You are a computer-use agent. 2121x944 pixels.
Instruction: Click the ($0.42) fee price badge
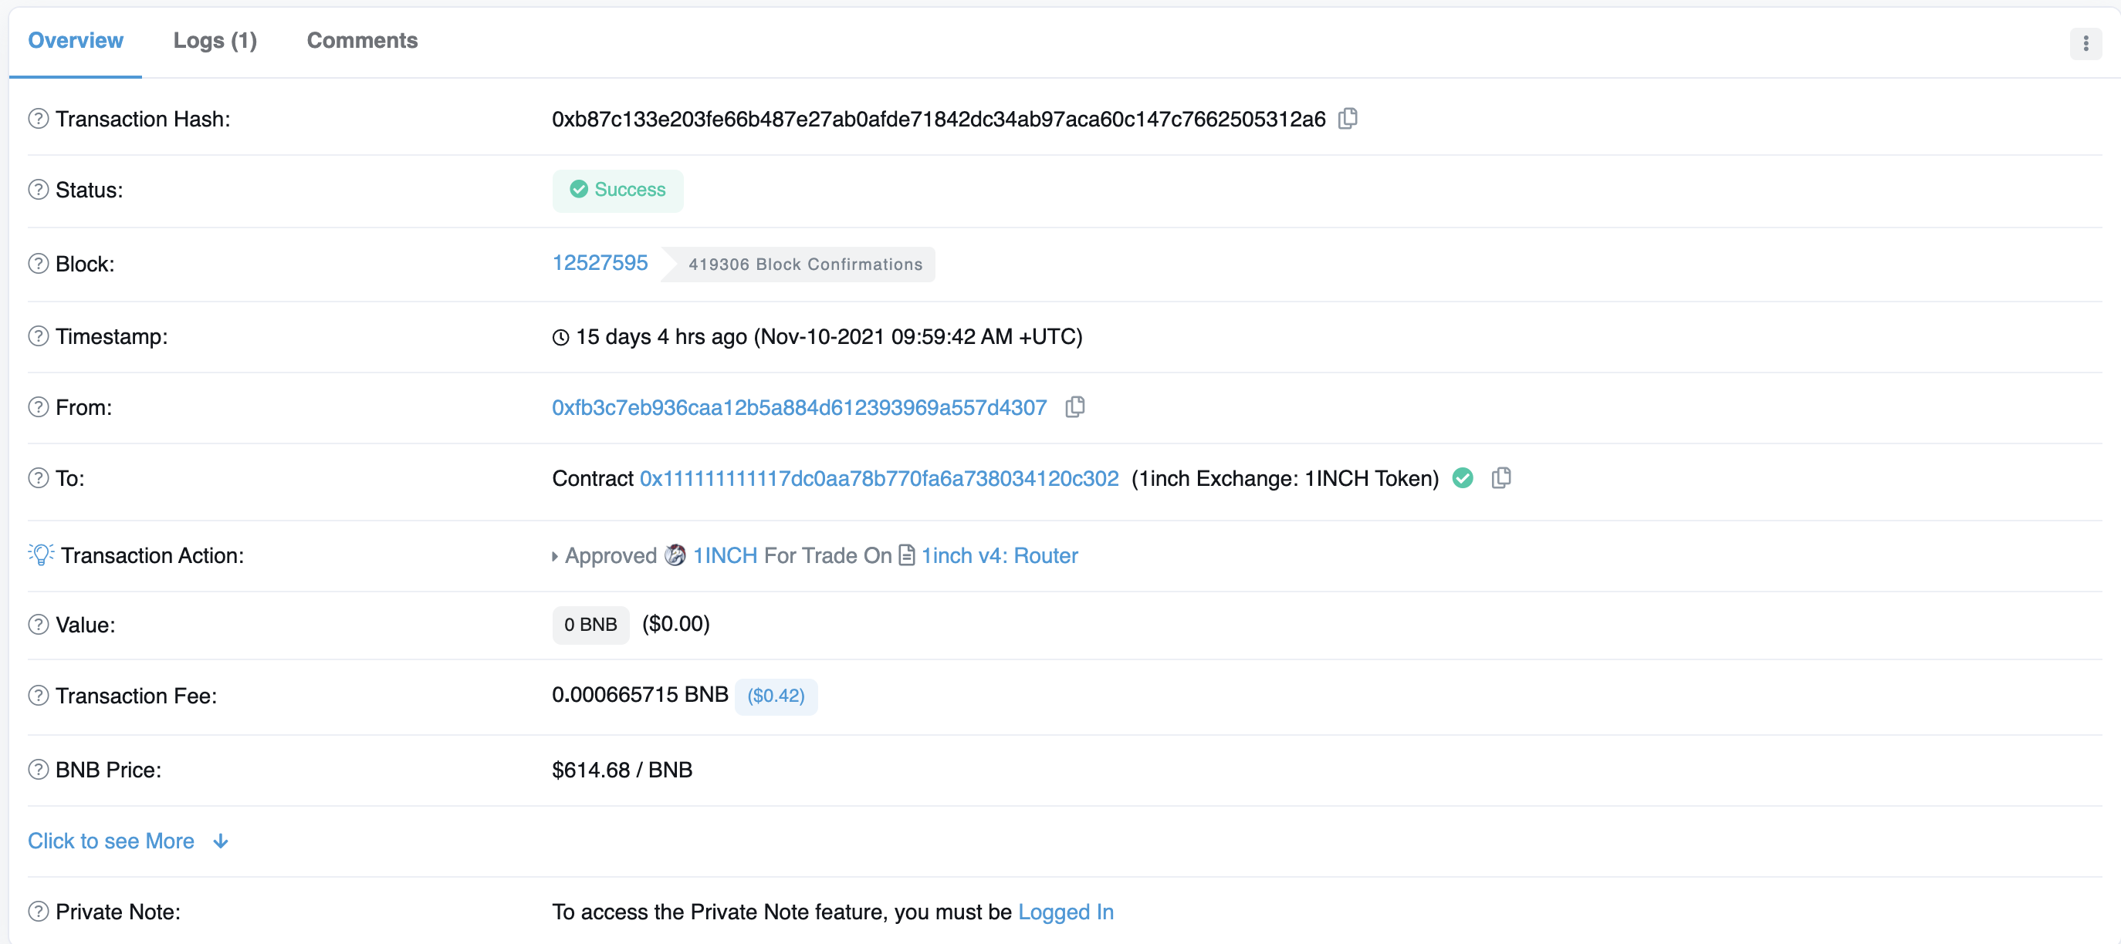[x=776, y=696]
